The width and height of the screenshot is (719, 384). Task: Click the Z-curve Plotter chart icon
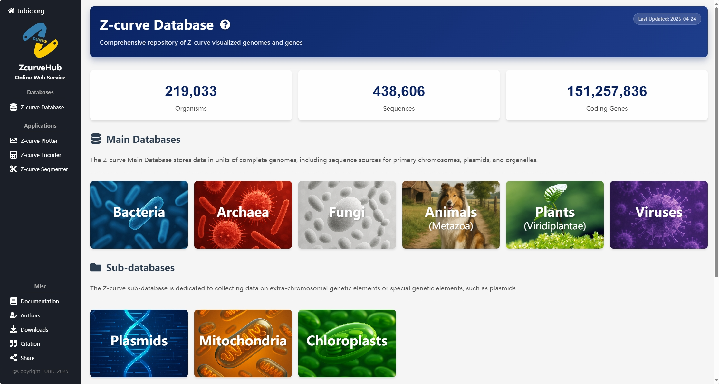pyautogui.click(x=13, y=141)
